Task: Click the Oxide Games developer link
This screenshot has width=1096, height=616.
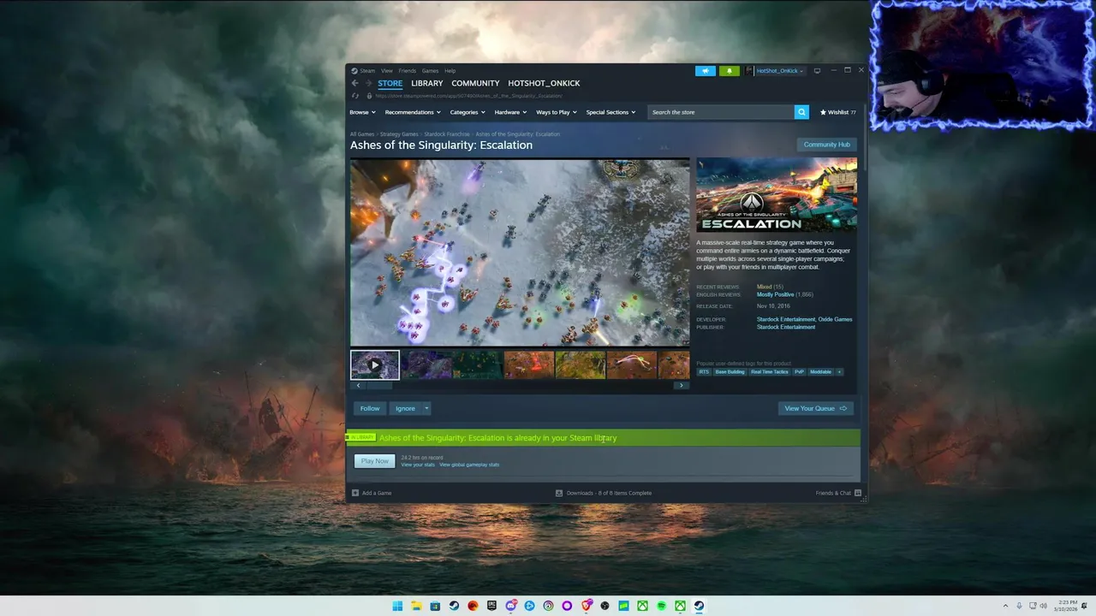Action: coord(835,319)
